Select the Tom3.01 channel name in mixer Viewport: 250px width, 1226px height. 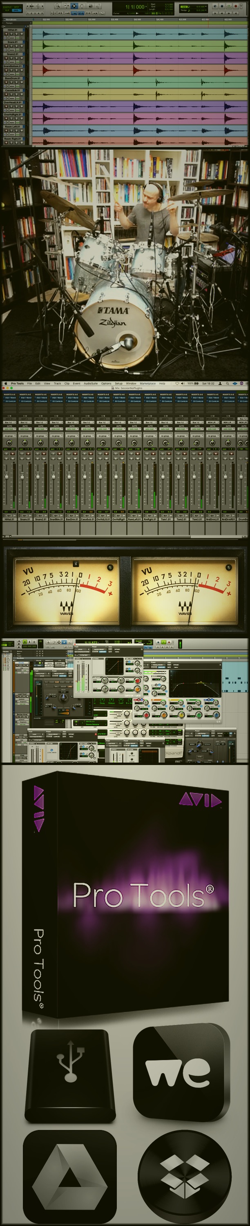tap(197, 519)
